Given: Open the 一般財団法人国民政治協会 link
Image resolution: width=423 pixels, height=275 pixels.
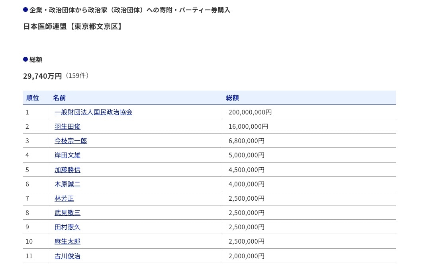Looking at the screenshot, I should 93,112.
